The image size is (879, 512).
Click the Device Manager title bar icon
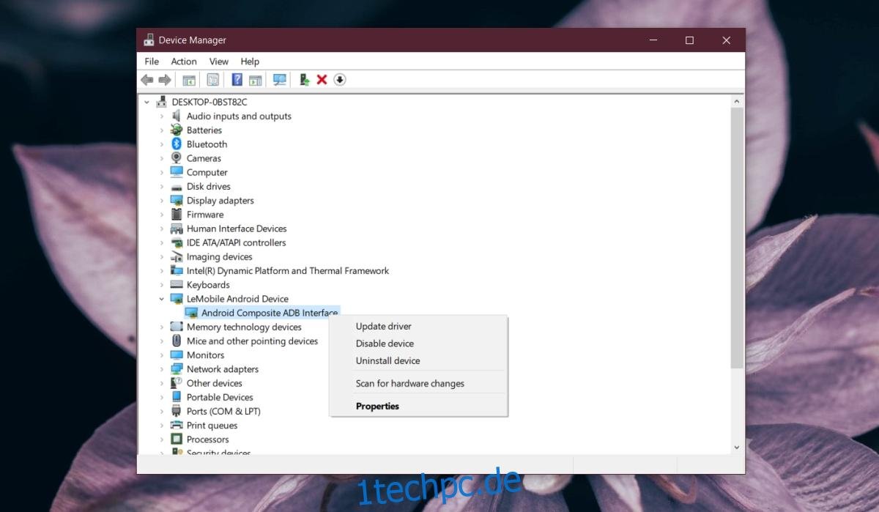[x=149, y=40]
